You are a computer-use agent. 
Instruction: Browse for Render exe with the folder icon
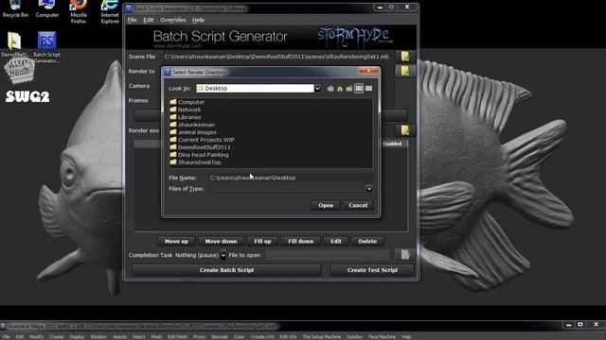405,130
